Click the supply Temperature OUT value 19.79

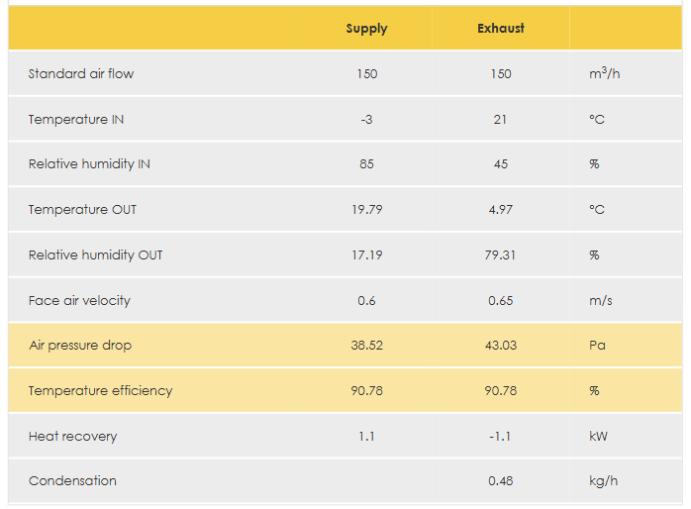pos(366,210)
